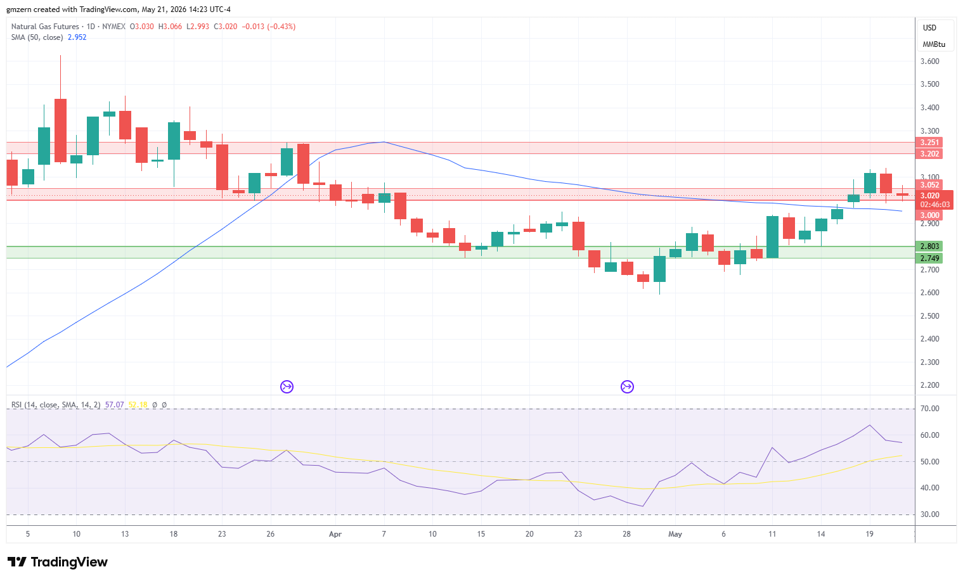
Task: Select the SMA (50, close) indicator label
Action: (x=37, y=37)
